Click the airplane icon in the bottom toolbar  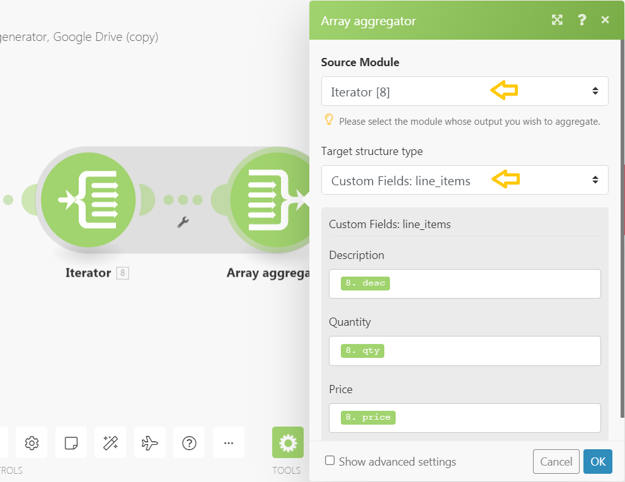tap(149, 442)
